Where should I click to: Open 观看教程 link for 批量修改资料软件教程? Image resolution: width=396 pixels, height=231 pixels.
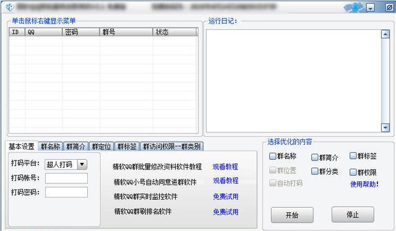pos(225,167)
